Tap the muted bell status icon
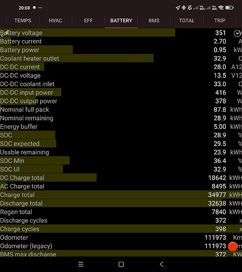This screenshot has width=242, height=272. click(189, 8)
